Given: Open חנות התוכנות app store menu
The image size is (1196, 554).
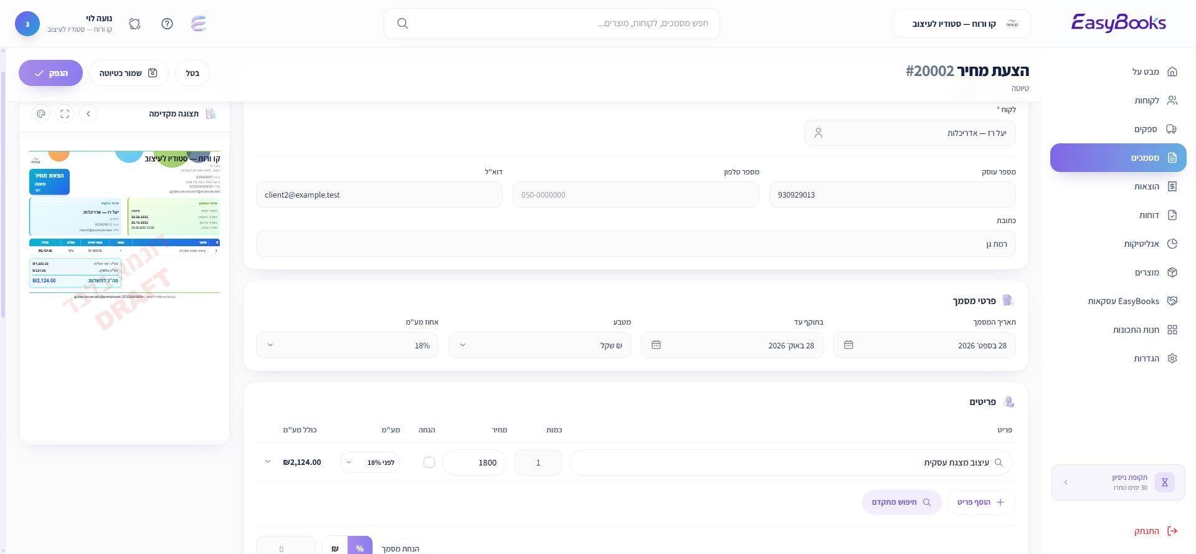Looking at the screenshot, I should click(1118, 330).
